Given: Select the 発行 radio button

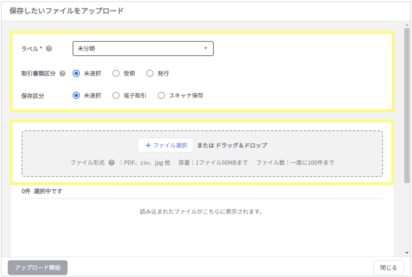Looking at the screenshot, I should point(150,73).
